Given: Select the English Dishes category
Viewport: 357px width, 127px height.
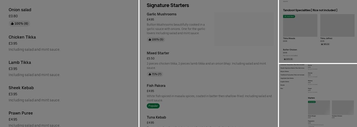Looking at the screenshot, I should (285, 82).
